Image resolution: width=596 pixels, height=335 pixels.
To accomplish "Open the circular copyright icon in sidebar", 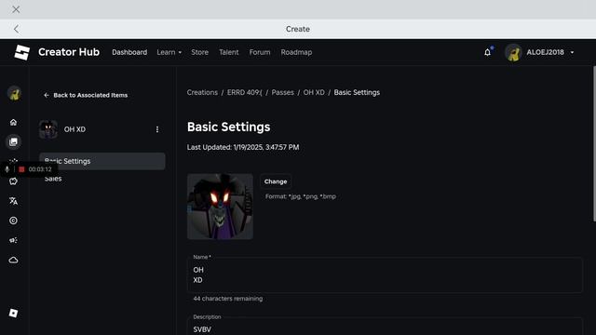I will (x=13, y=221).
